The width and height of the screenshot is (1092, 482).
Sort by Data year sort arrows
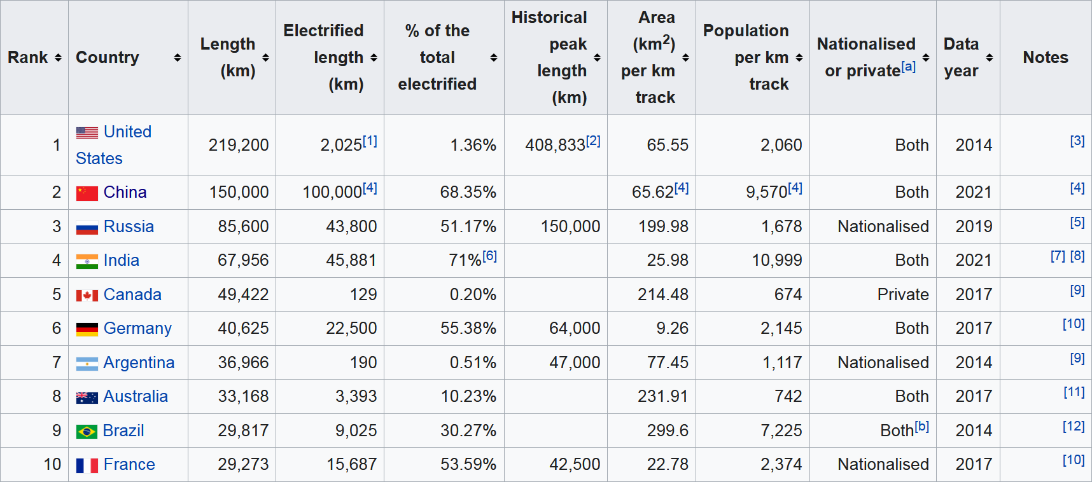pyautogui.click(x=990, y=58)
